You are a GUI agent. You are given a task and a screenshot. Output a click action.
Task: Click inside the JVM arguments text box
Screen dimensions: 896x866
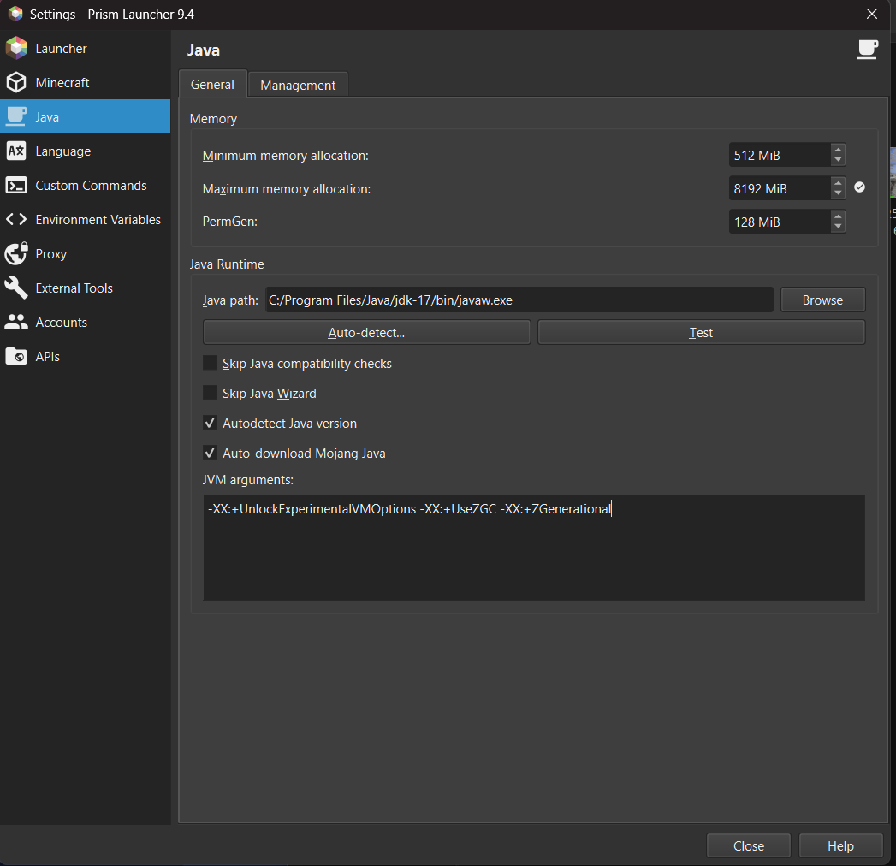(534, 548)
